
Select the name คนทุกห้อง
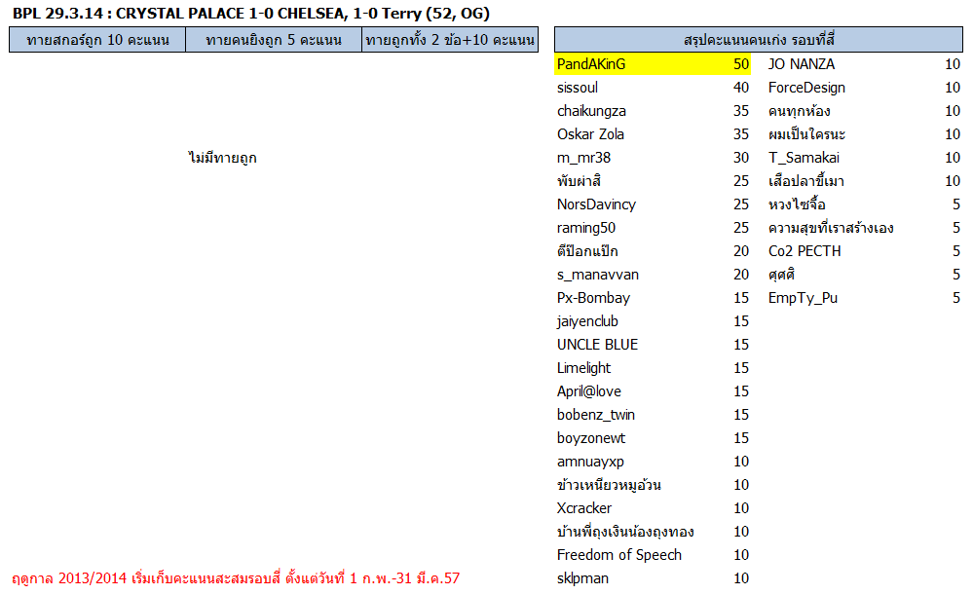pos(800,111)
